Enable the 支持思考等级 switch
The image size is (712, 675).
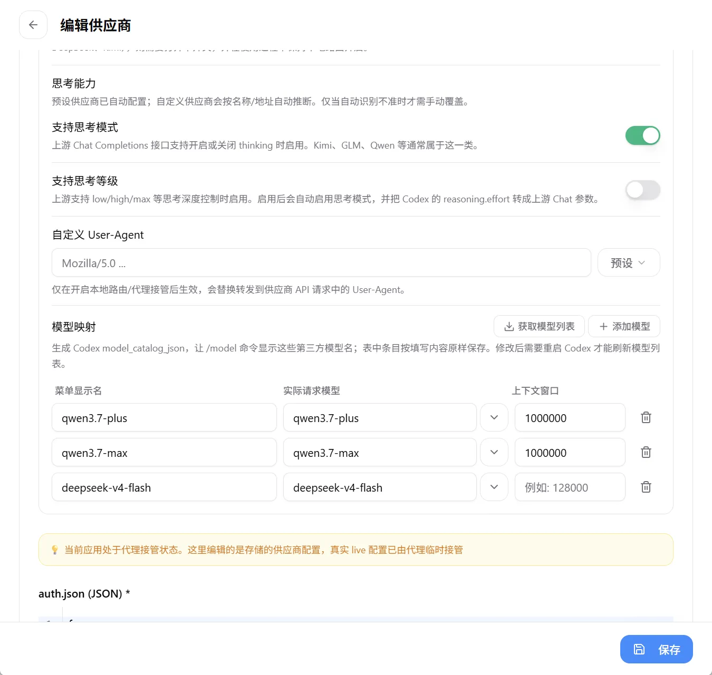[x=642, y=190]
